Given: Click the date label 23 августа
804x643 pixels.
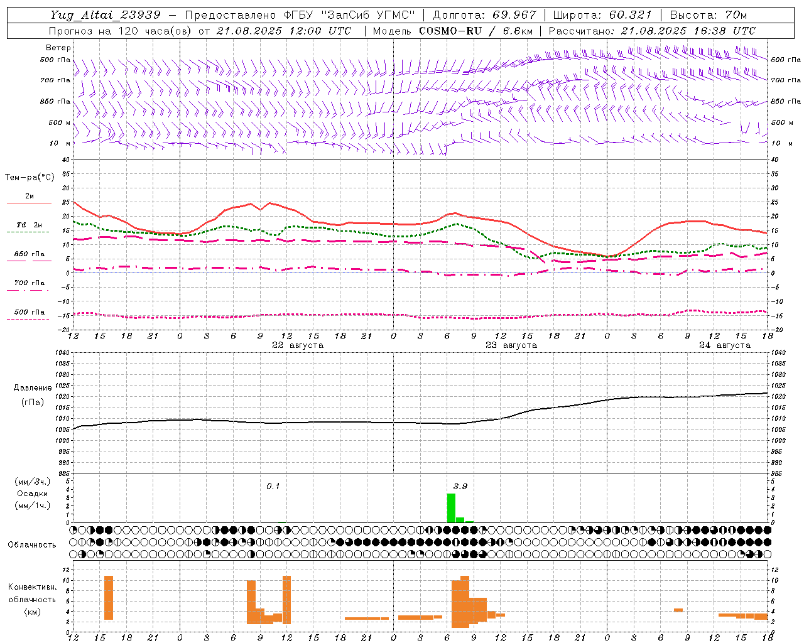Looking at the screenshot, I should (511, 345).
